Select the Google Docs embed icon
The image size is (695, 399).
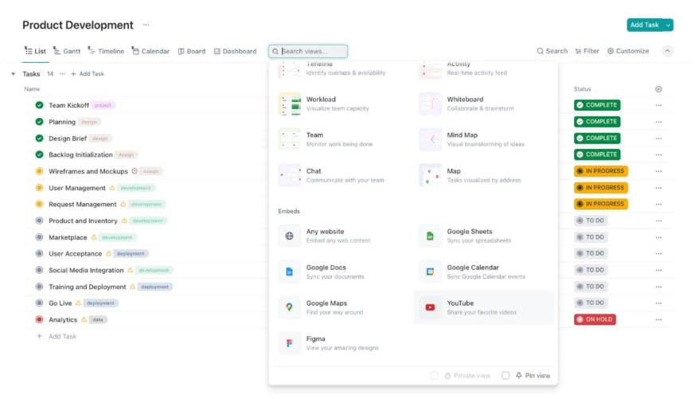coord(290,272)
